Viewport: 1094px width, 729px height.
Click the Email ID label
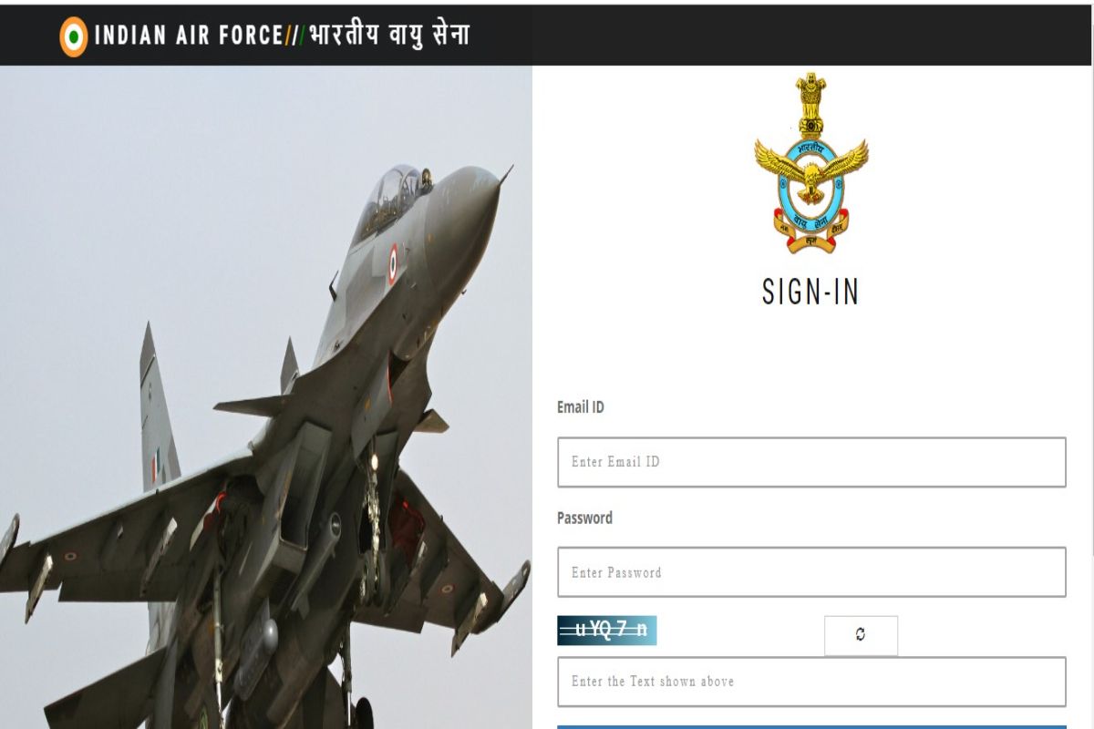[x=581, y=407]
